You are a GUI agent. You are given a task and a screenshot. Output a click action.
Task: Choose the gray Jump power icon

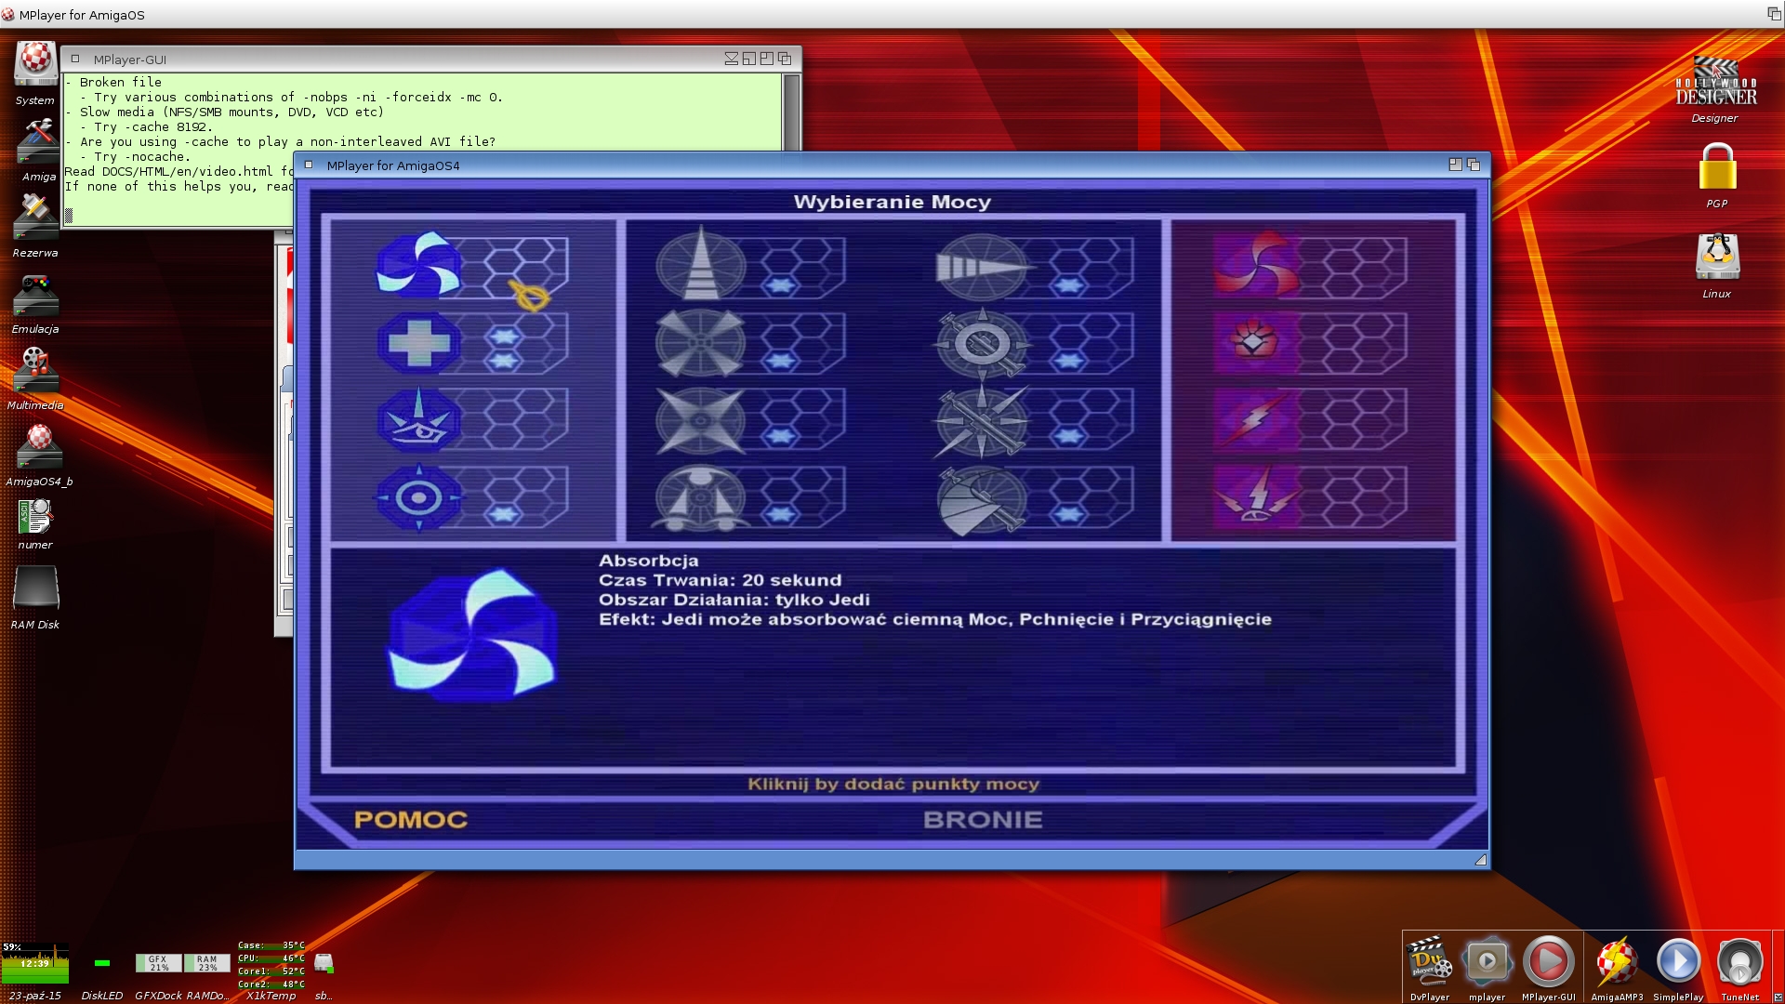coord(700,265)
